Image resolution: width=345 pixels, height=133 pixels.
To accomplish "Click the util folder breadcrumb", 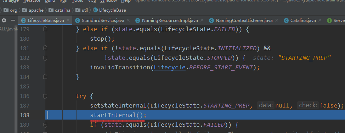I will click(81, 10).
